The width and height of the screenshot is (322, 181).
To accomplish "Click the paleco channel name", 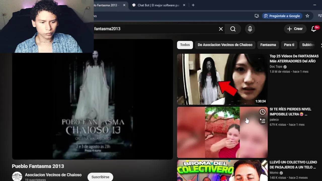I will tap(274, 120).
